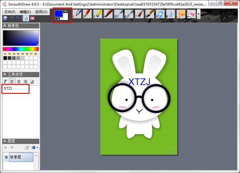Screen dimensions: 240x173
Task: Select the airbrush tool numbered 5
Action: pos(119,14)
